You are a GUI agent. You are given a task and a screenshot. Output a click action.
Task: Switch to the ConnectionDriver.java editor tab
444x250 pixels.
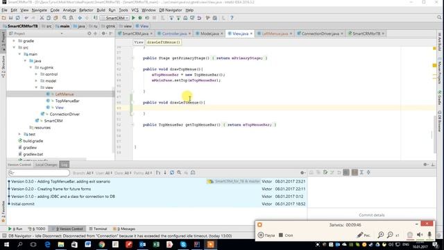[x=320, y=33]
